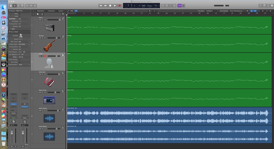Viewport: 274px width, 149px height.
Task: Open Smart Controls button
Action: [27, 5]
